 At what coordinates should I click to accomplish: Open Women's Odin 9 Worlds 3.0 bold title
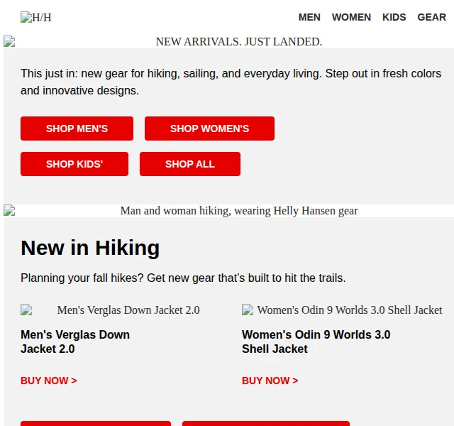(x=316, y=342)
